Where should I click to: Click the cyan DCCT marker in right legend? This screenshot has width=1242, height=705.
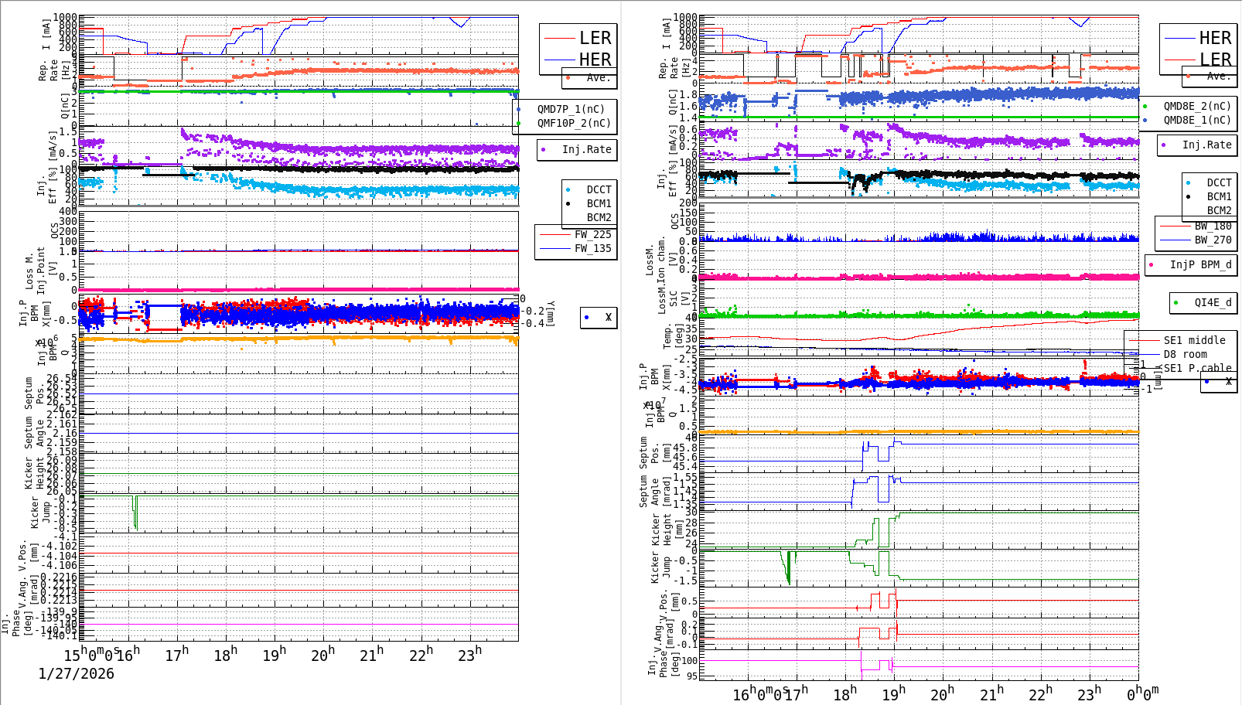pos(1188,182)
